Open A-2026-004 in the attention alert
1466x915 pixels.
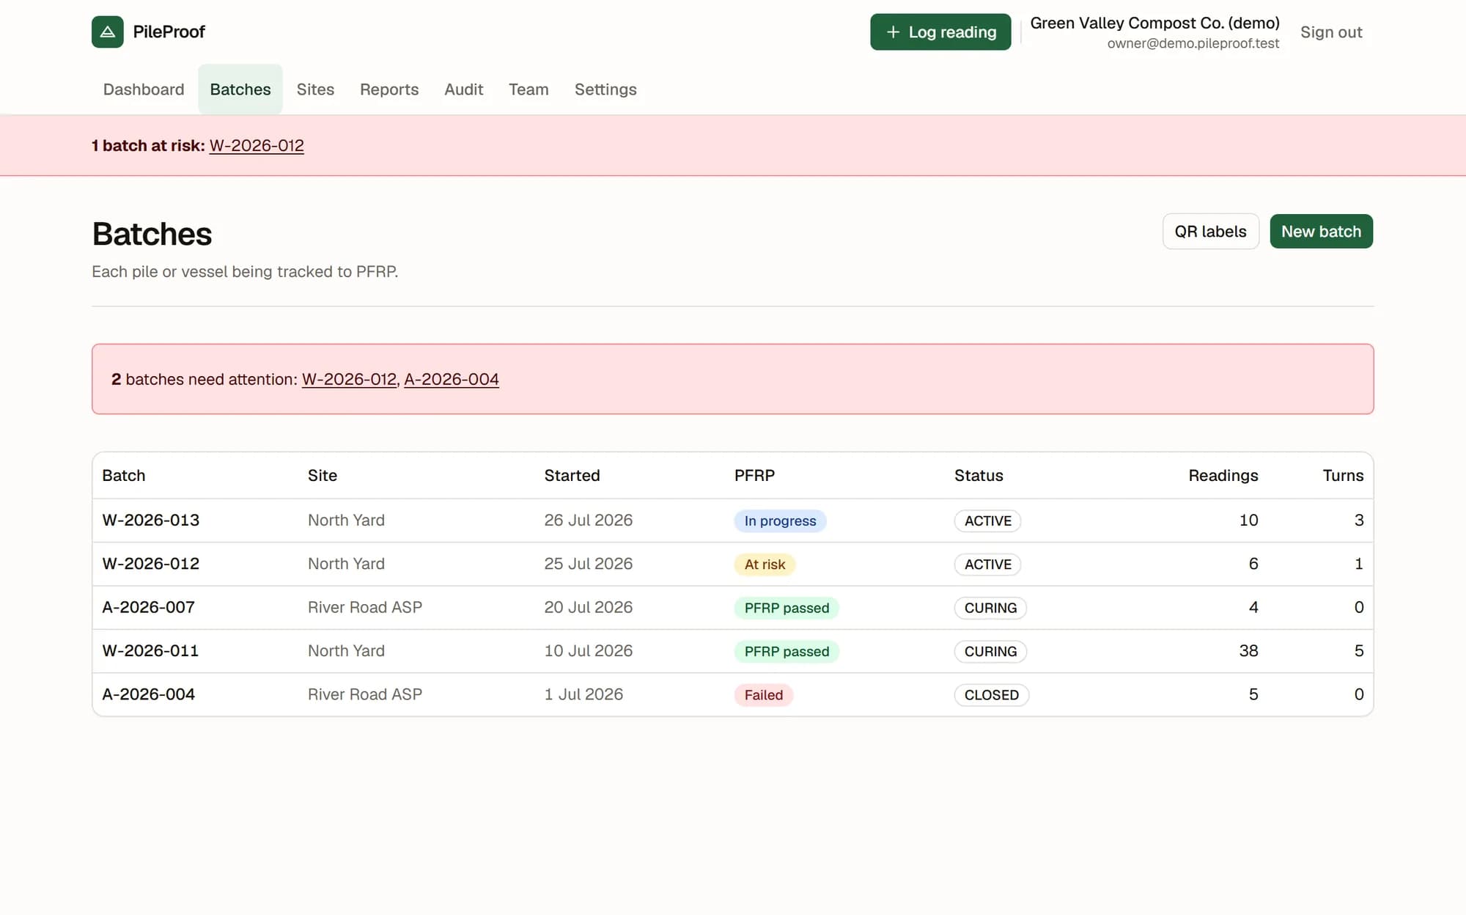point(452,379)
